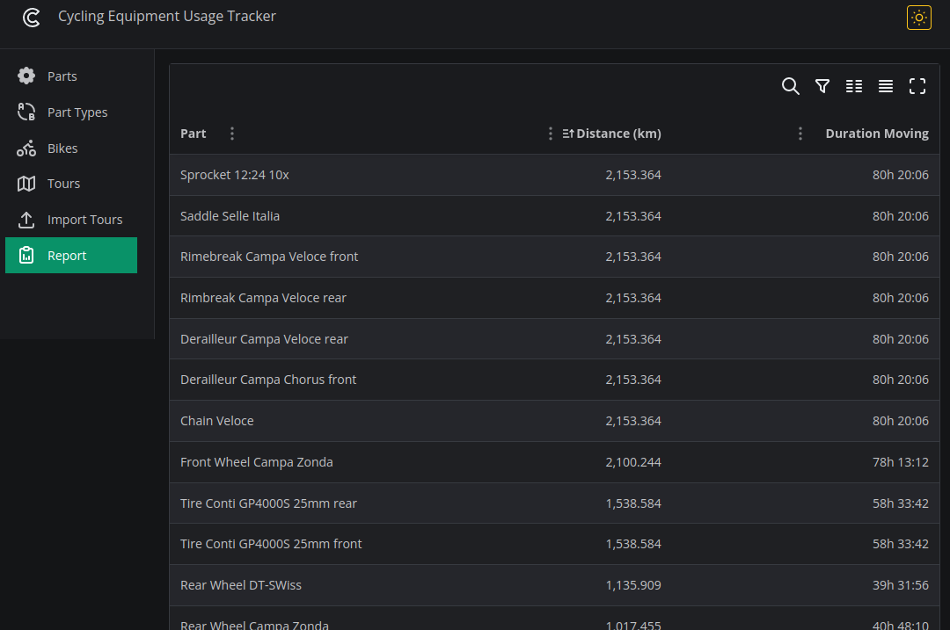Viewport: 950px width, 630px height.
Task: Open the Part column actions menu
Action: [232, 134]
